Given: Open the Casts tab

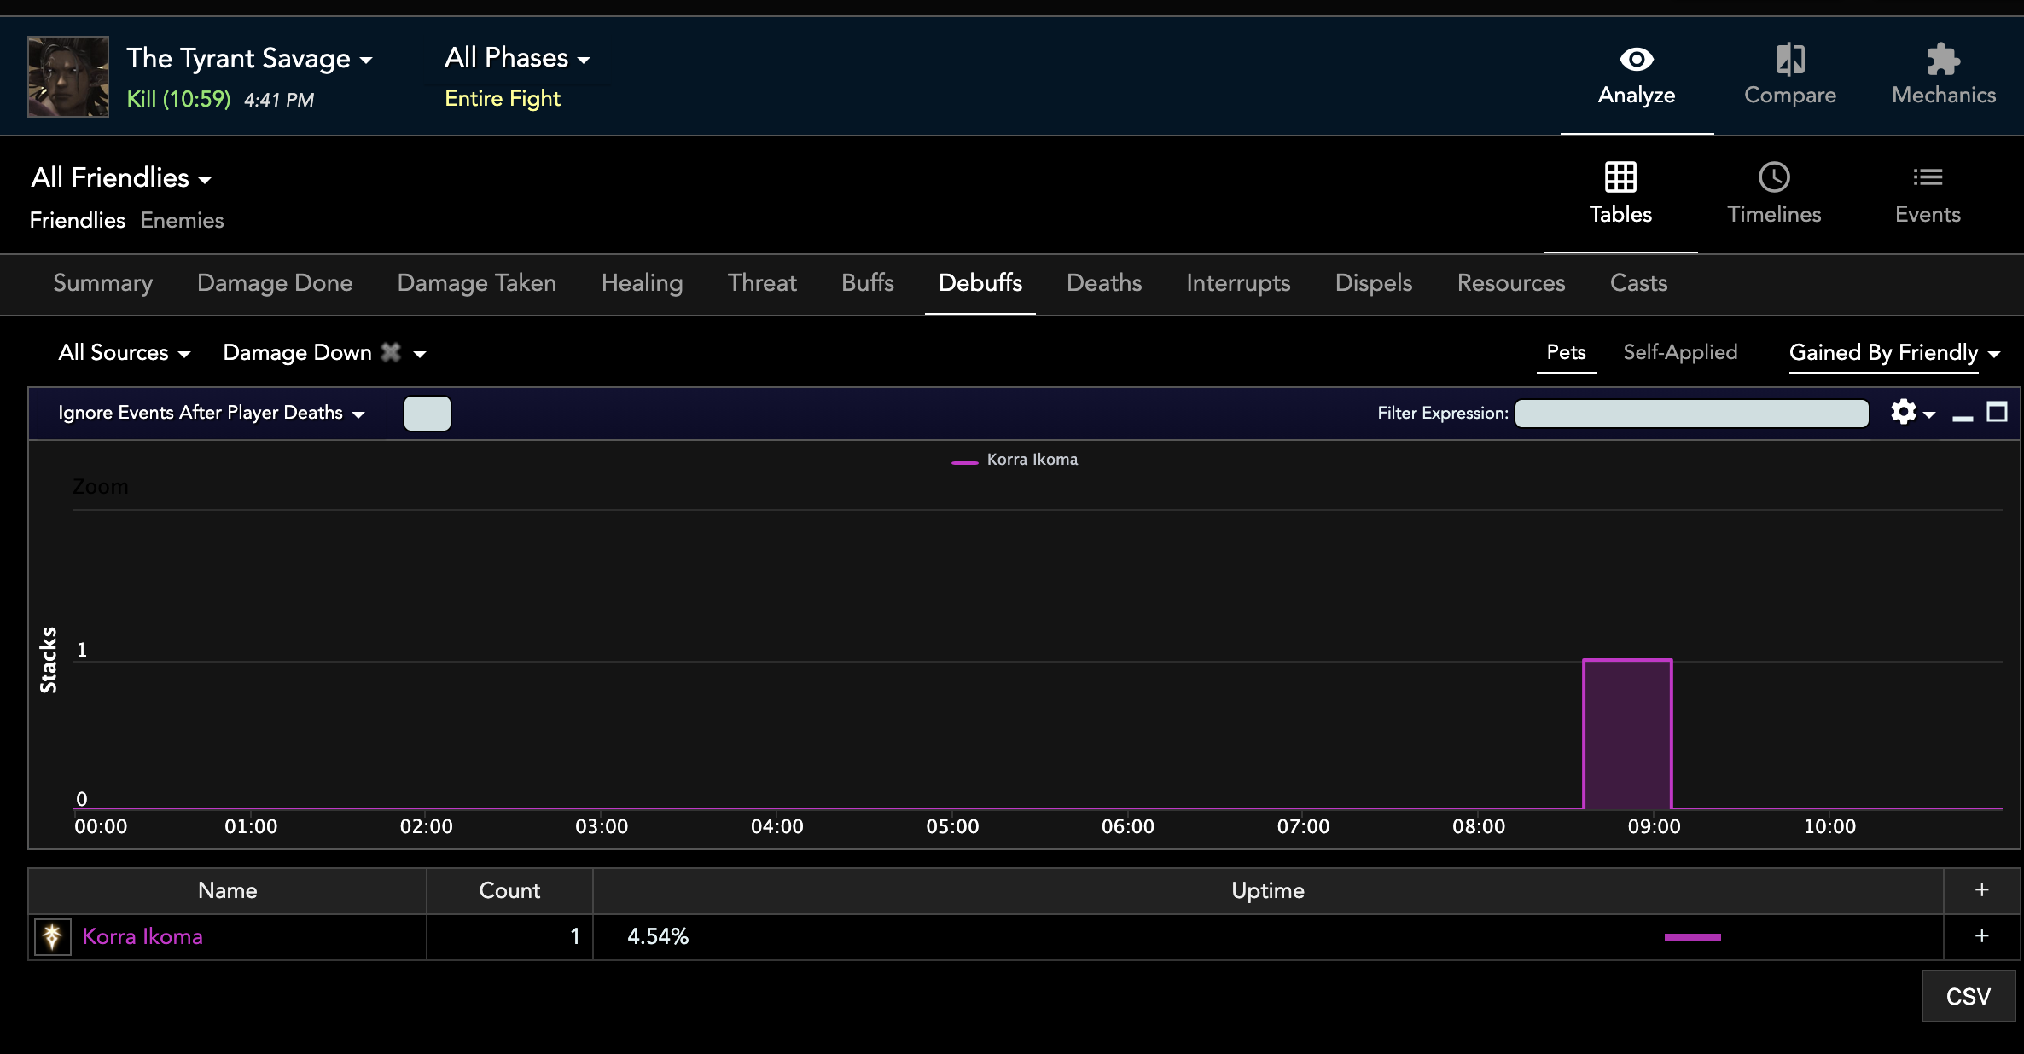Looking at the screenshot, I should pyautogui.click(x=1637, y=283).
